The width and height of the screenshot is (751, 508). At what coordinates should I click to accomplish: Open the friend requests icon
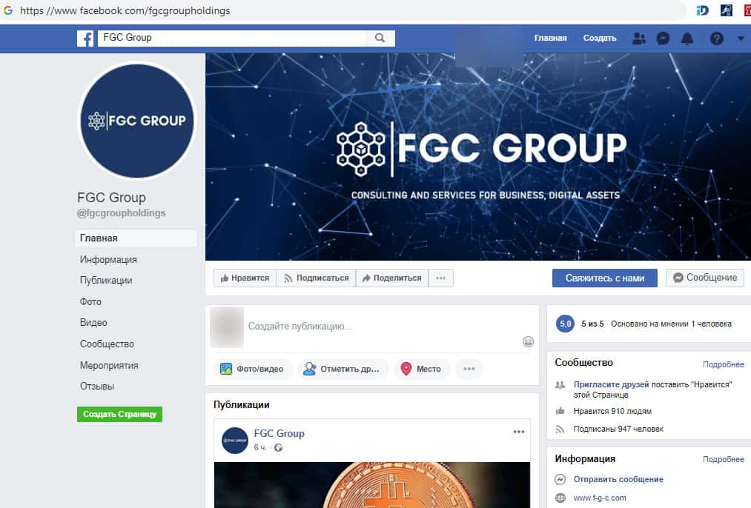pyautogui.click(x=639, y=39)
